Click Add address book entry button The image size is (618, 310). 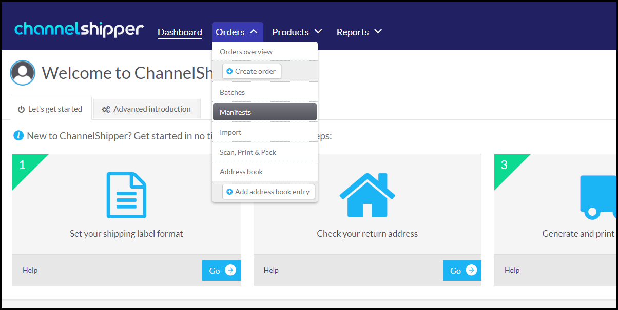(x=268, y=192)
